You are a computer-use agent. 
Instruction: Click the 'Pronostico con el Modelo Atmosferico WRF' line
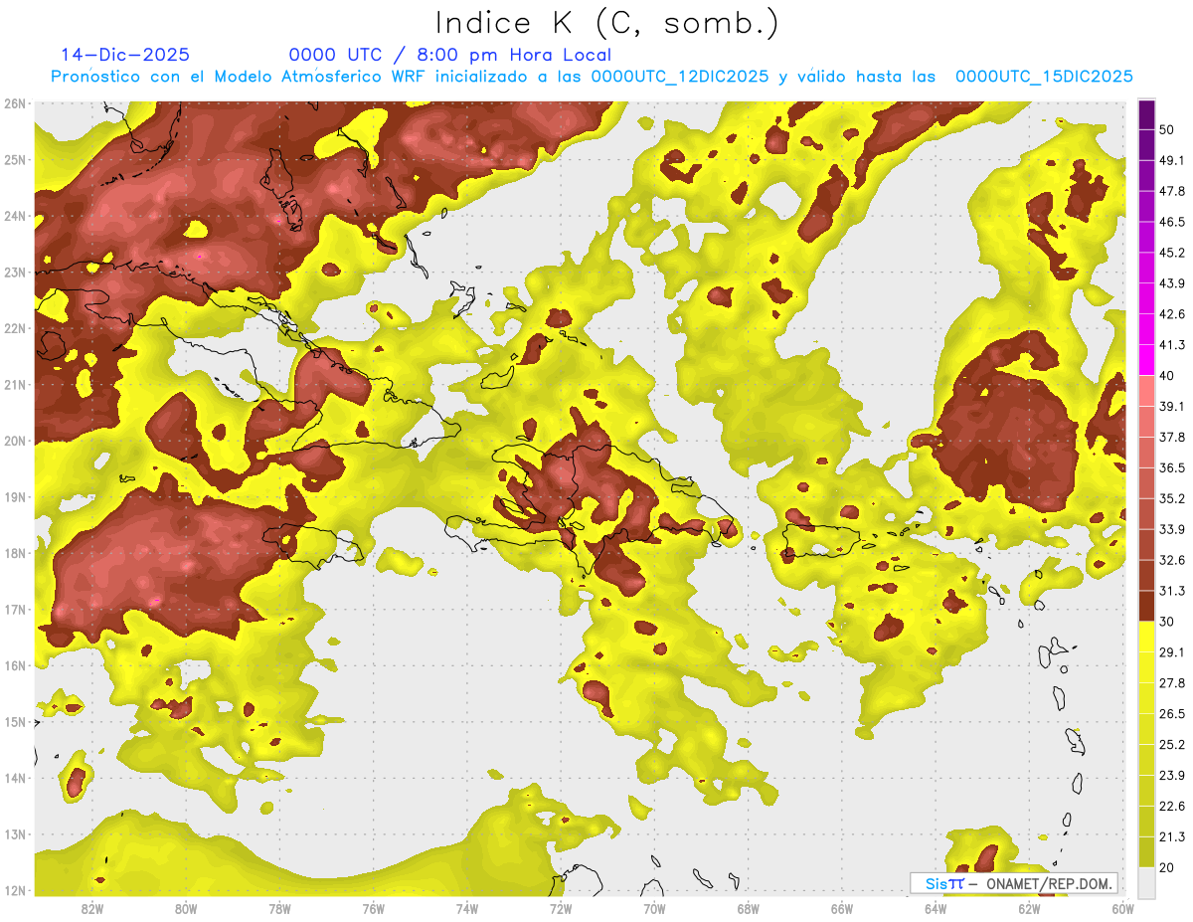coord(593,76)
